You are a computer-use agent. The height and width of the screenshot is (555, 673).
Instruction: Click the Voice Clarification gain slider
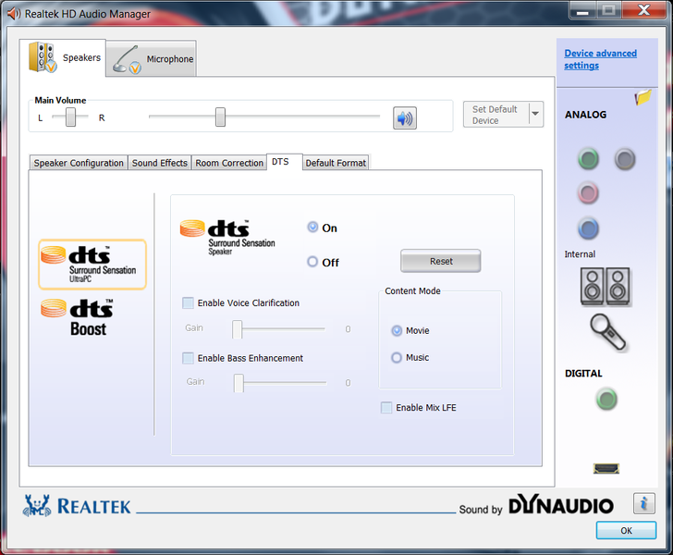click(237, 329)
